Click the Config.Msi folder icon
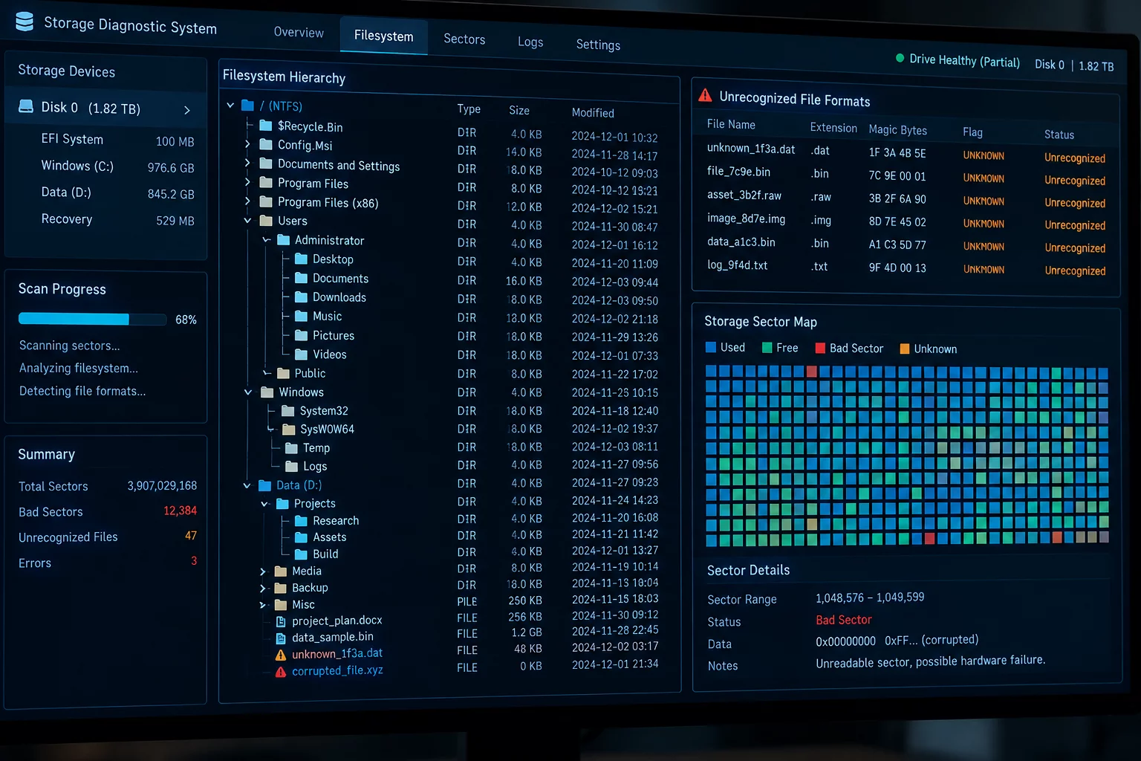This screenshot has height=761, width=1141. point(266,144)
